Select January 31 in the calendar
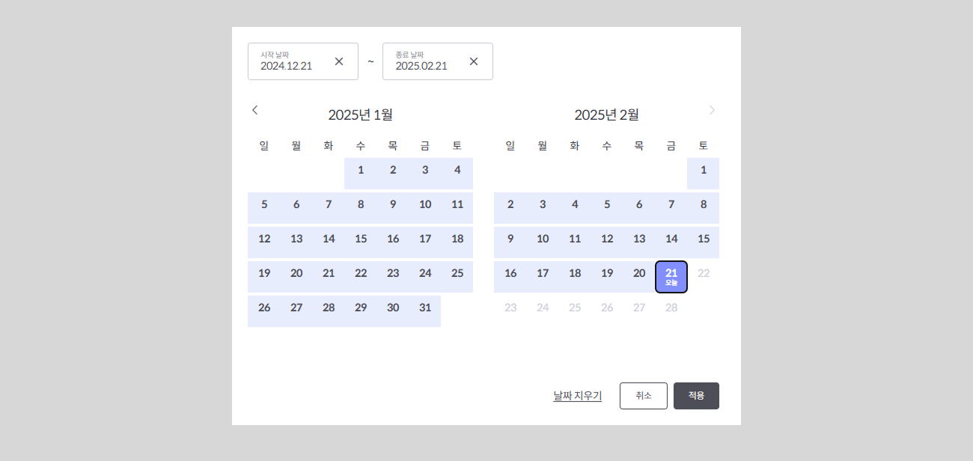The image size is (973, 461). 425,308
